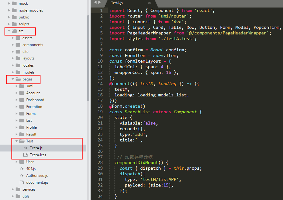283x200 pixels.
Task: Click the open src folder icon
Action: 14,31
